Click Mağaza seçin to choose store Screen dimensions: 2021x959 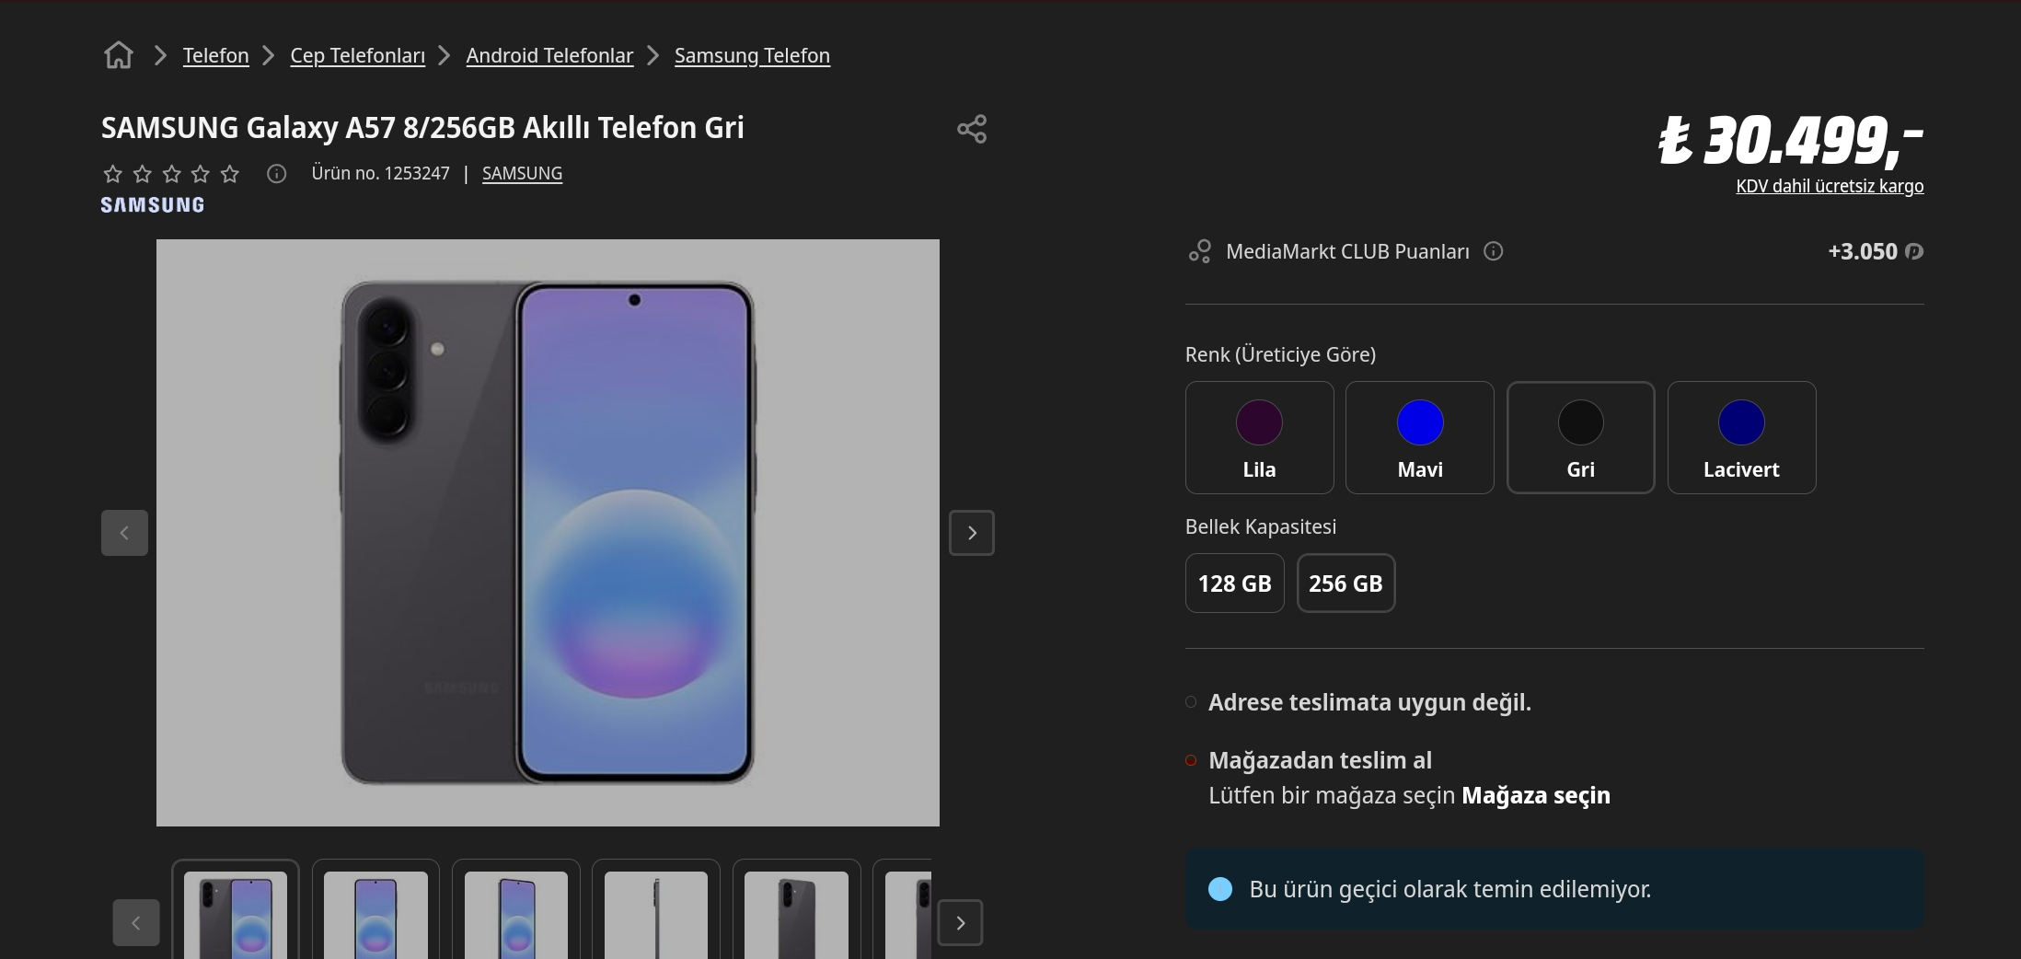(1536, 795)
